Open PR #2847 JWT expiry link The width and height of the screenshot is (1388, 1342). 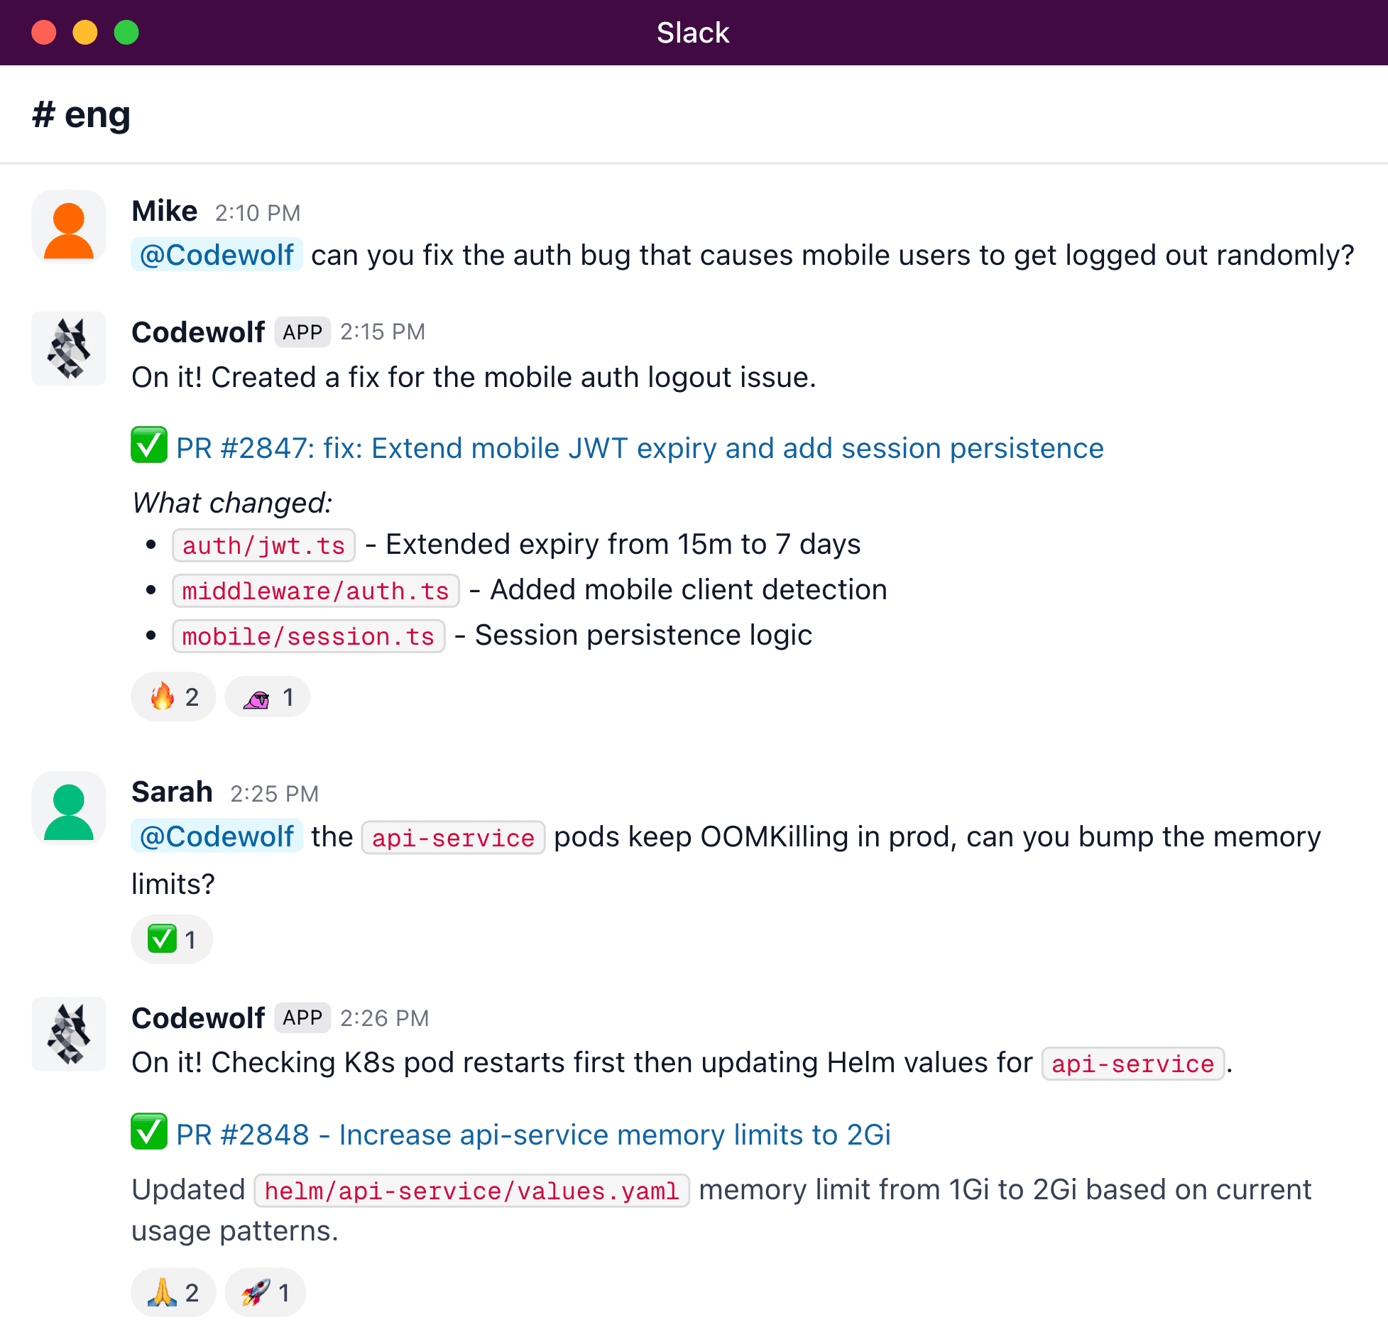[639, 449]
